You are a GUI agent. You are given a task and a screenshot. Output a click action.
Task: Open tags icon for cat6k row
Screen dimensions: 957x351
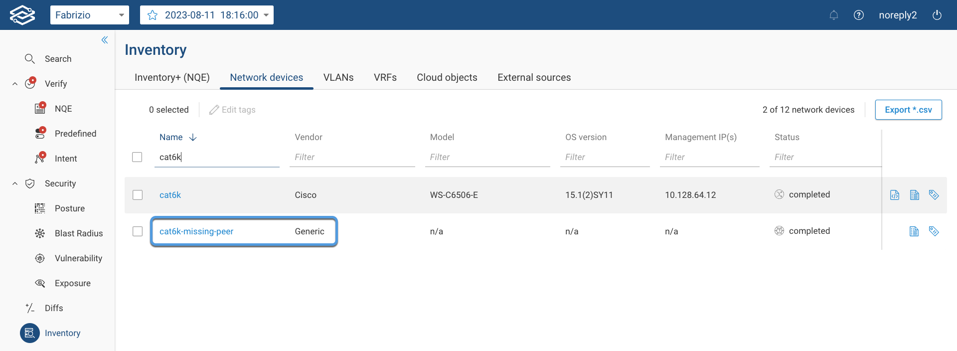(934, 195)
